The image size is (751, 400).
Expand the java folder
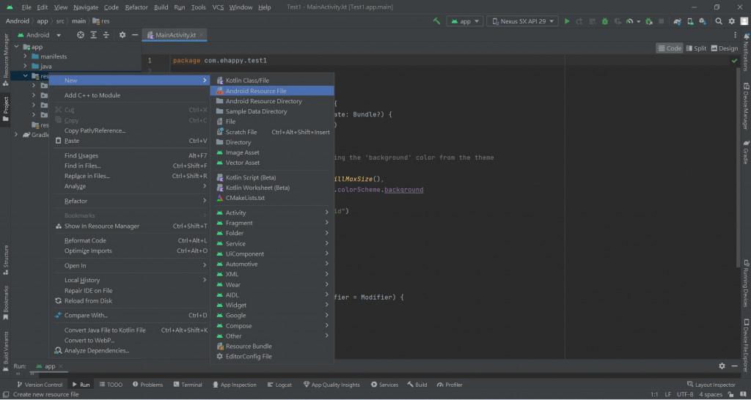point(26,66)
